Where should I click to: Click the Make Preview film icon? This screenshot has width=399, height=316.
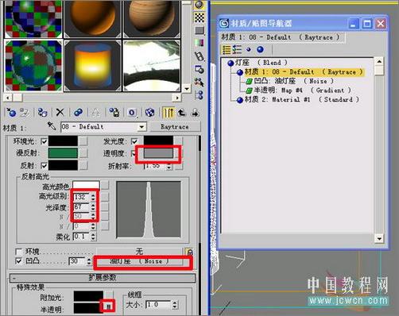tap(199, 56)
